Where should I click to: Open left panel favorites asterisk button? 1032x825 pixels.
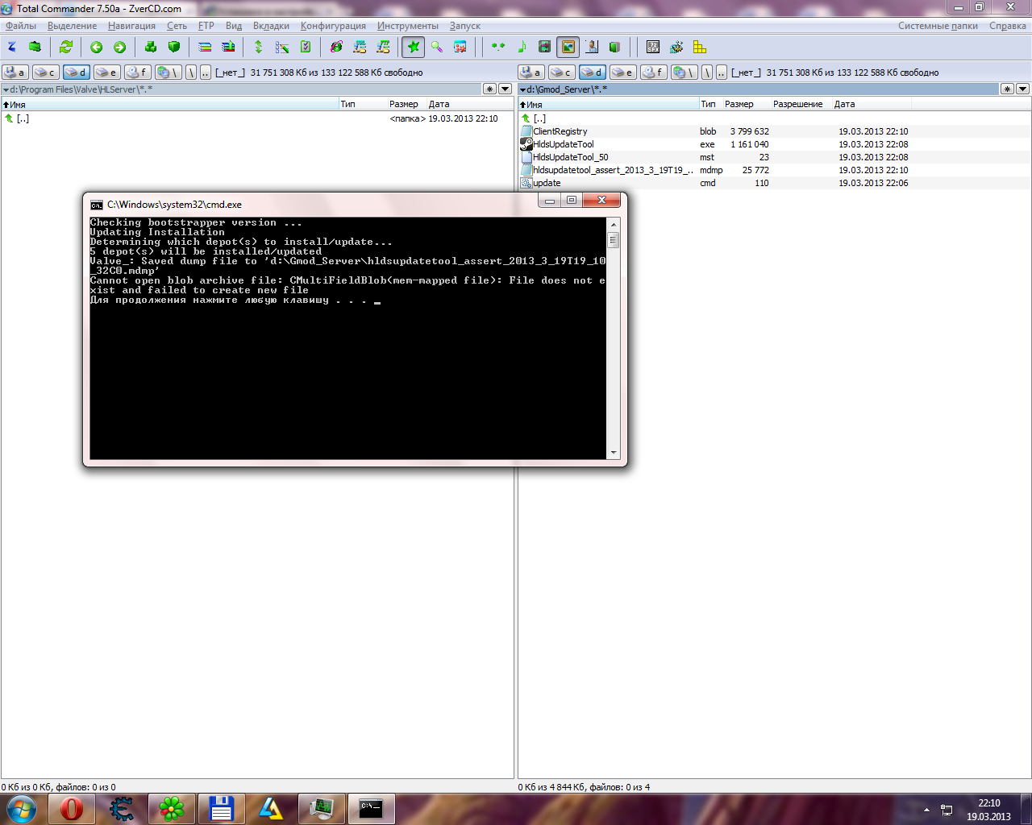(490, 89)
